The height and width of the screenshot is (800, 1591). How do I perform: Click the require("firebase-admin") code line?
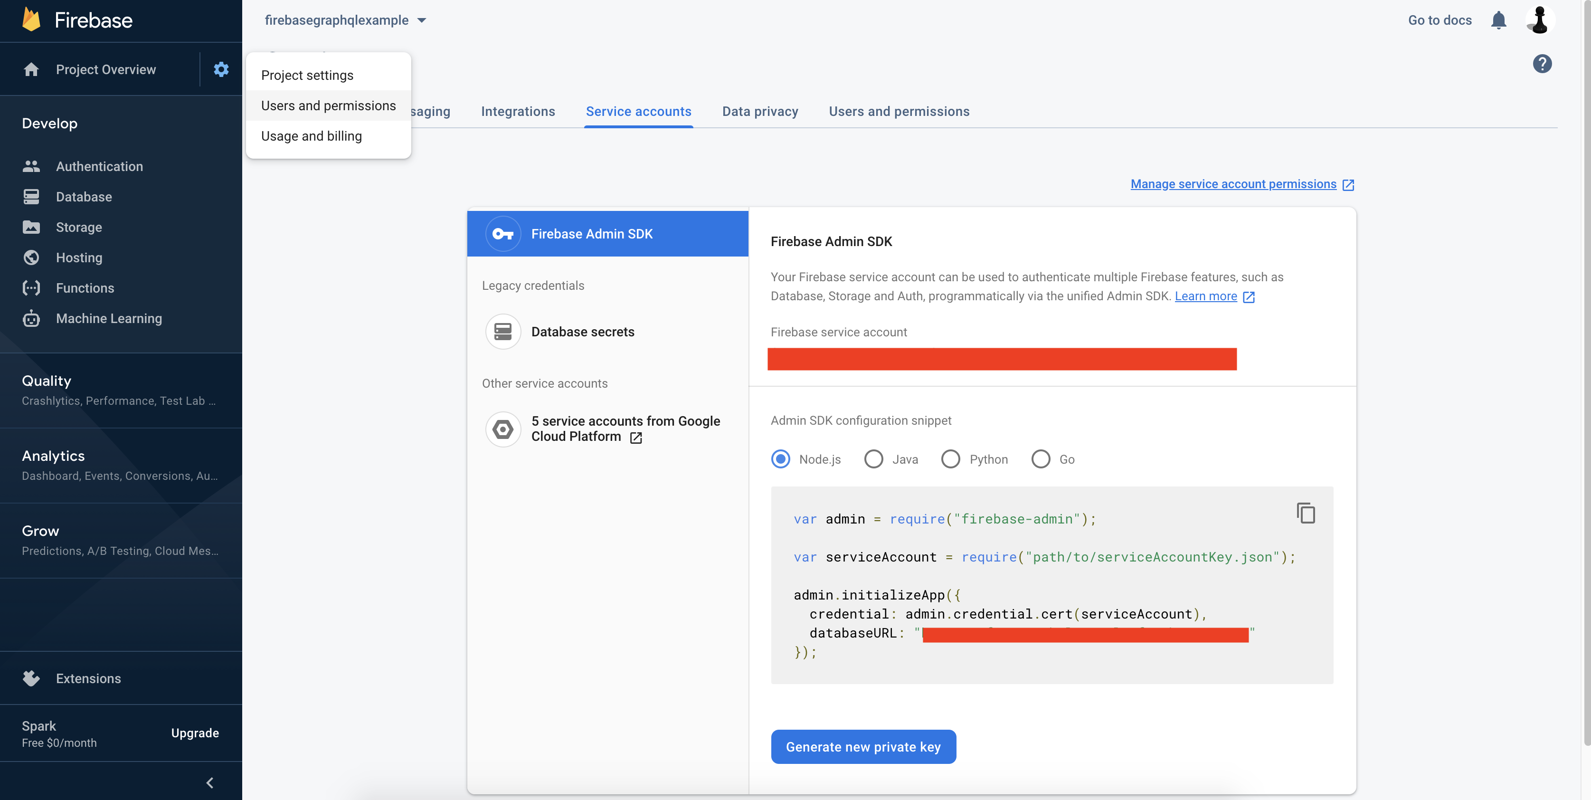point(945,519)
